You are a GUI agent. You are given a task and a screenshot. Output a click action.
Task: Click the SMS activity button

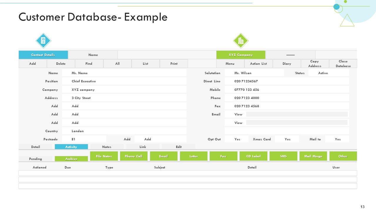(x=283, y=156)
